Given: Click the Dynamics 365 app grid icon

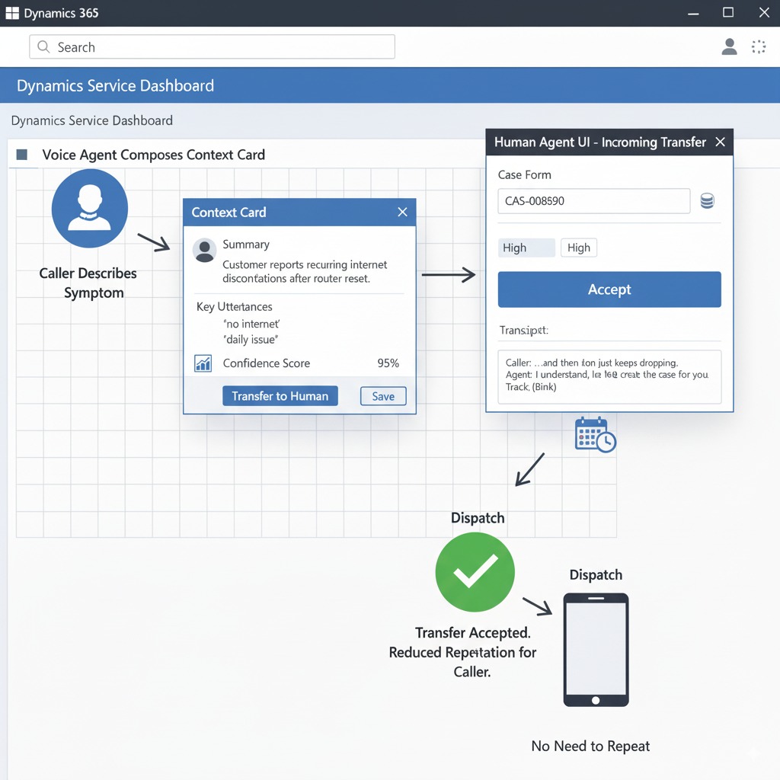Looking at the screenshot, I should [12, 13].
